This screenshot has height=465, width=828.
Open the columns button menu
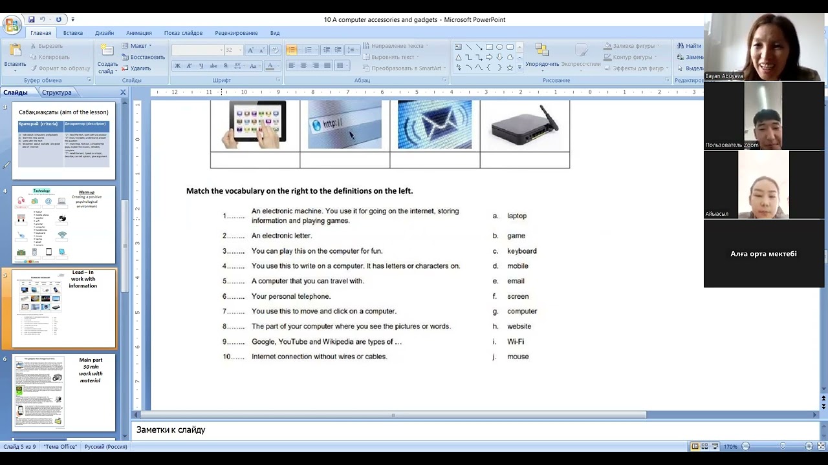[x=341, y=66]
